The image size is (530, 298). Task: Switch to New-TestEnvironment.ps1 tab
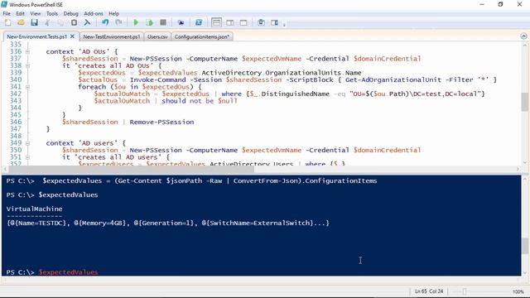click(x=112, y=36)
